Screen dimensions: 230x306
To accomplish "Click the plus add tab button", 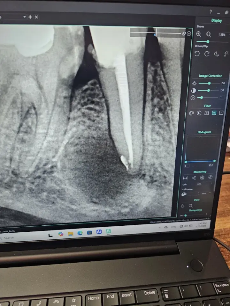I will tap(30, 17).
